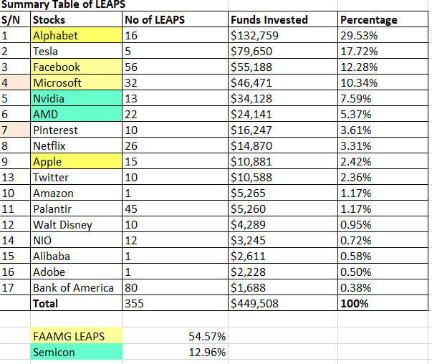Select the Palantir stock cell
The width and height of the screenshot is (432, 364).
coord(76,209)
